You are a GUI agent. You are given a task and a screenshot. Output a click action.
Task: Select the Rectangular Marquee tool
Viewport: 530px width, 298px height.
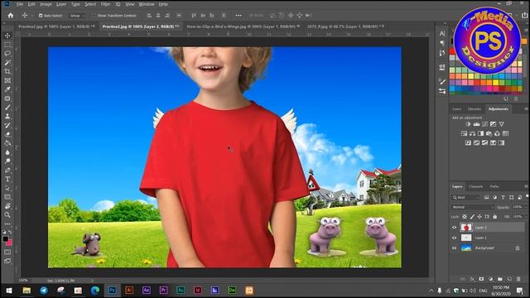coord(7,45)
